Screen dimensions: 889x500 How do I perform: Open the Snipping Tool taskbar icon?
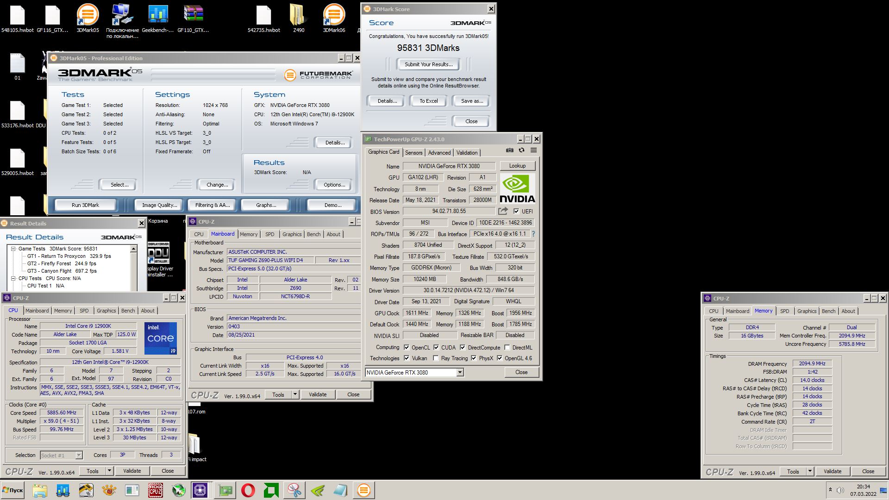pos(294,490)
